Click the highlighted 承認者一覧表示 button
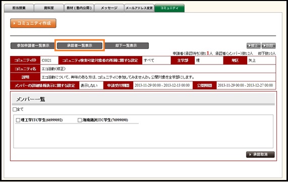The width and height of the screenshot is (288, 182). click(80, 45)
